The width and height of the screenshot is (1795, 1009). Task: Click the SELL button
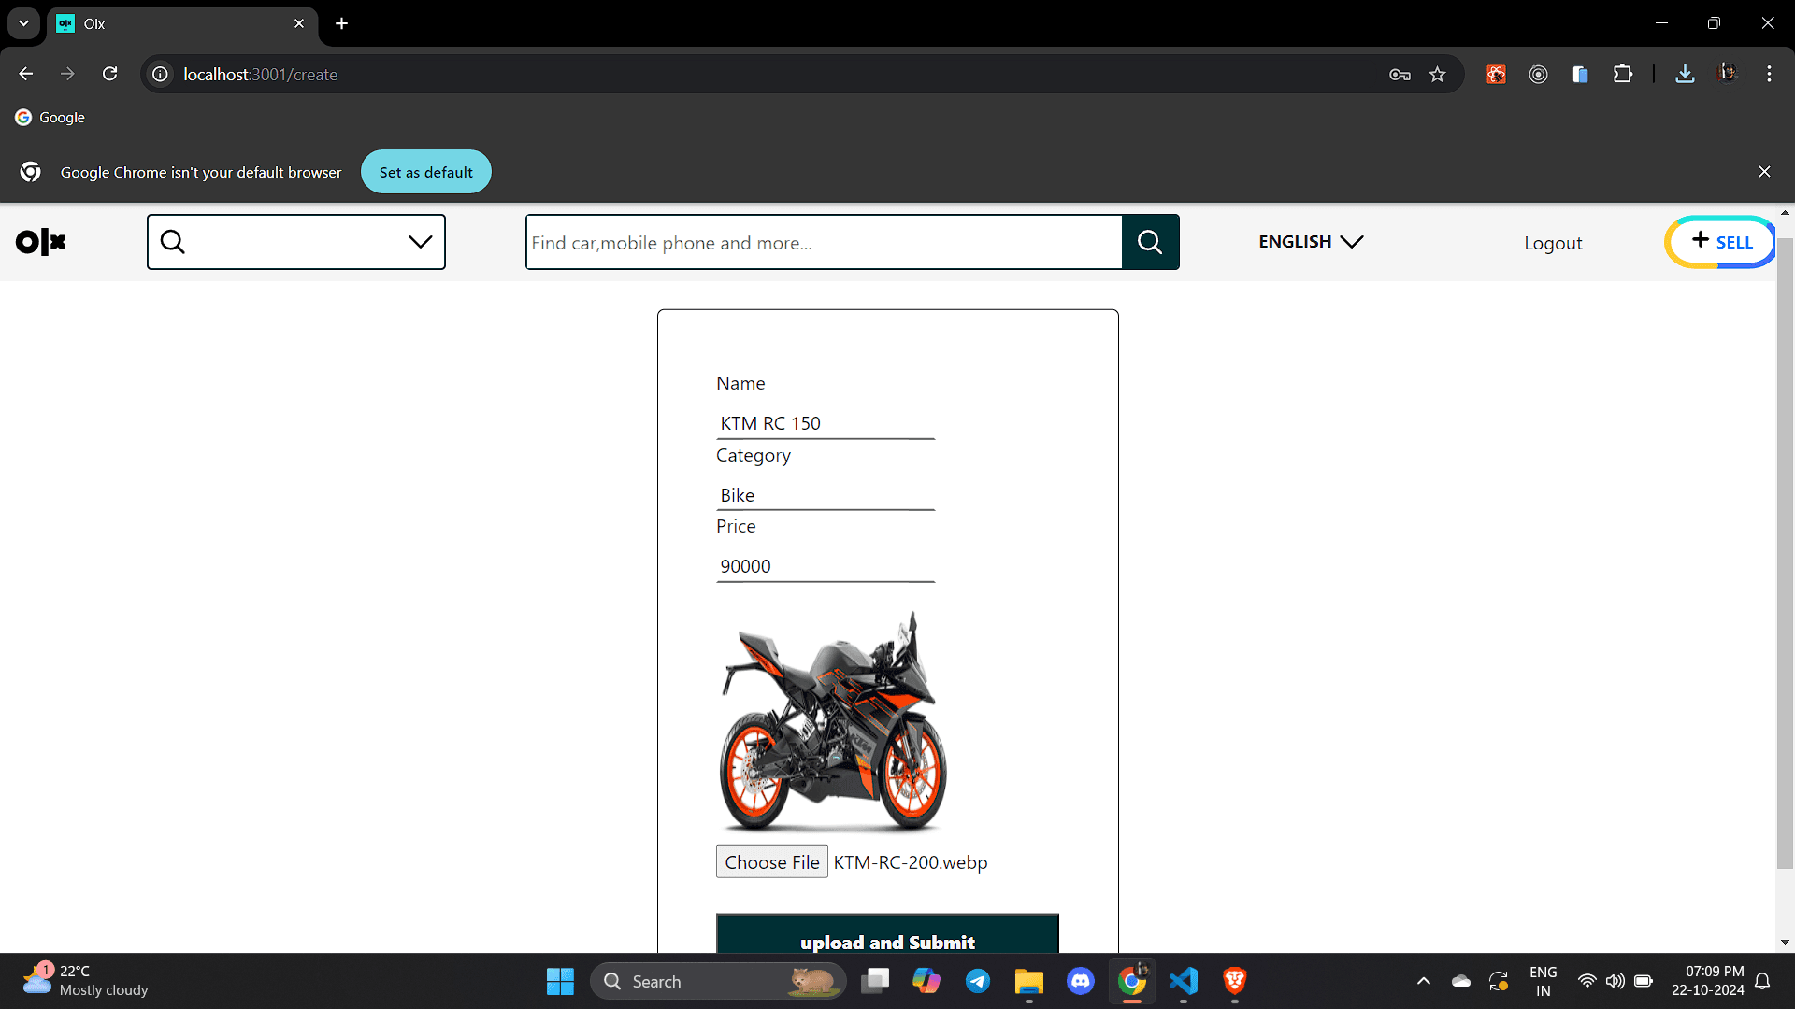click(1720, 242)
